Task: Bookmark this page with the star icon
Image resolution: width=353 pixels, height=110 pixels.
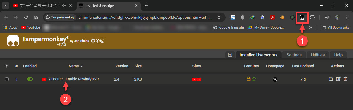Action: pyautogui.click(x=219, y=17)
